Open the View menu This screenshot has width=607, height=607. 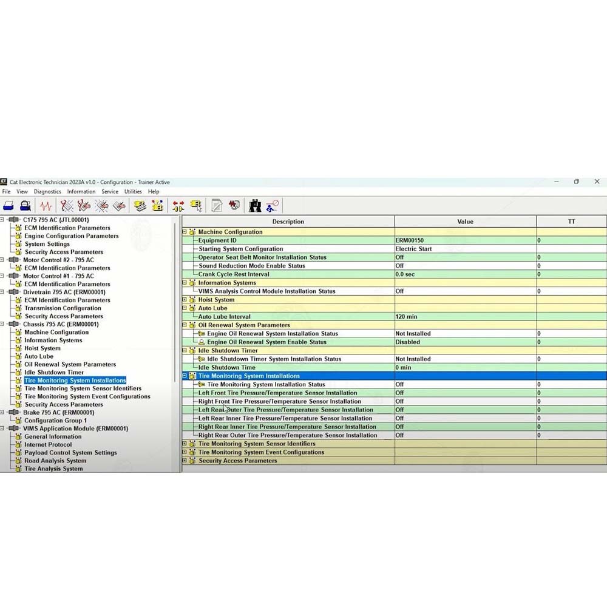(22, 192)
